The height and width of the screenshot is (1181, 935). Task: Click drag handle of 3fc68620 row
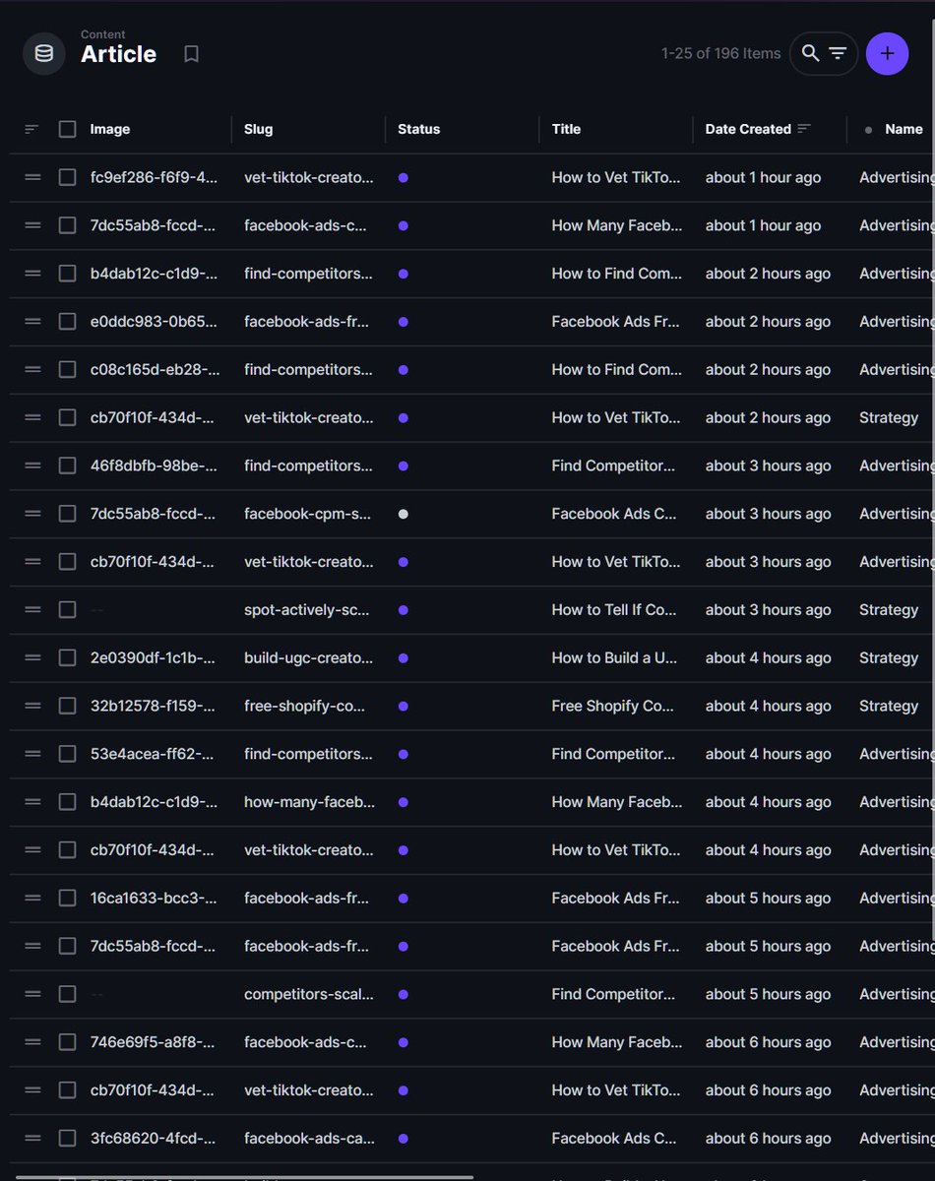click(32, 1138)
